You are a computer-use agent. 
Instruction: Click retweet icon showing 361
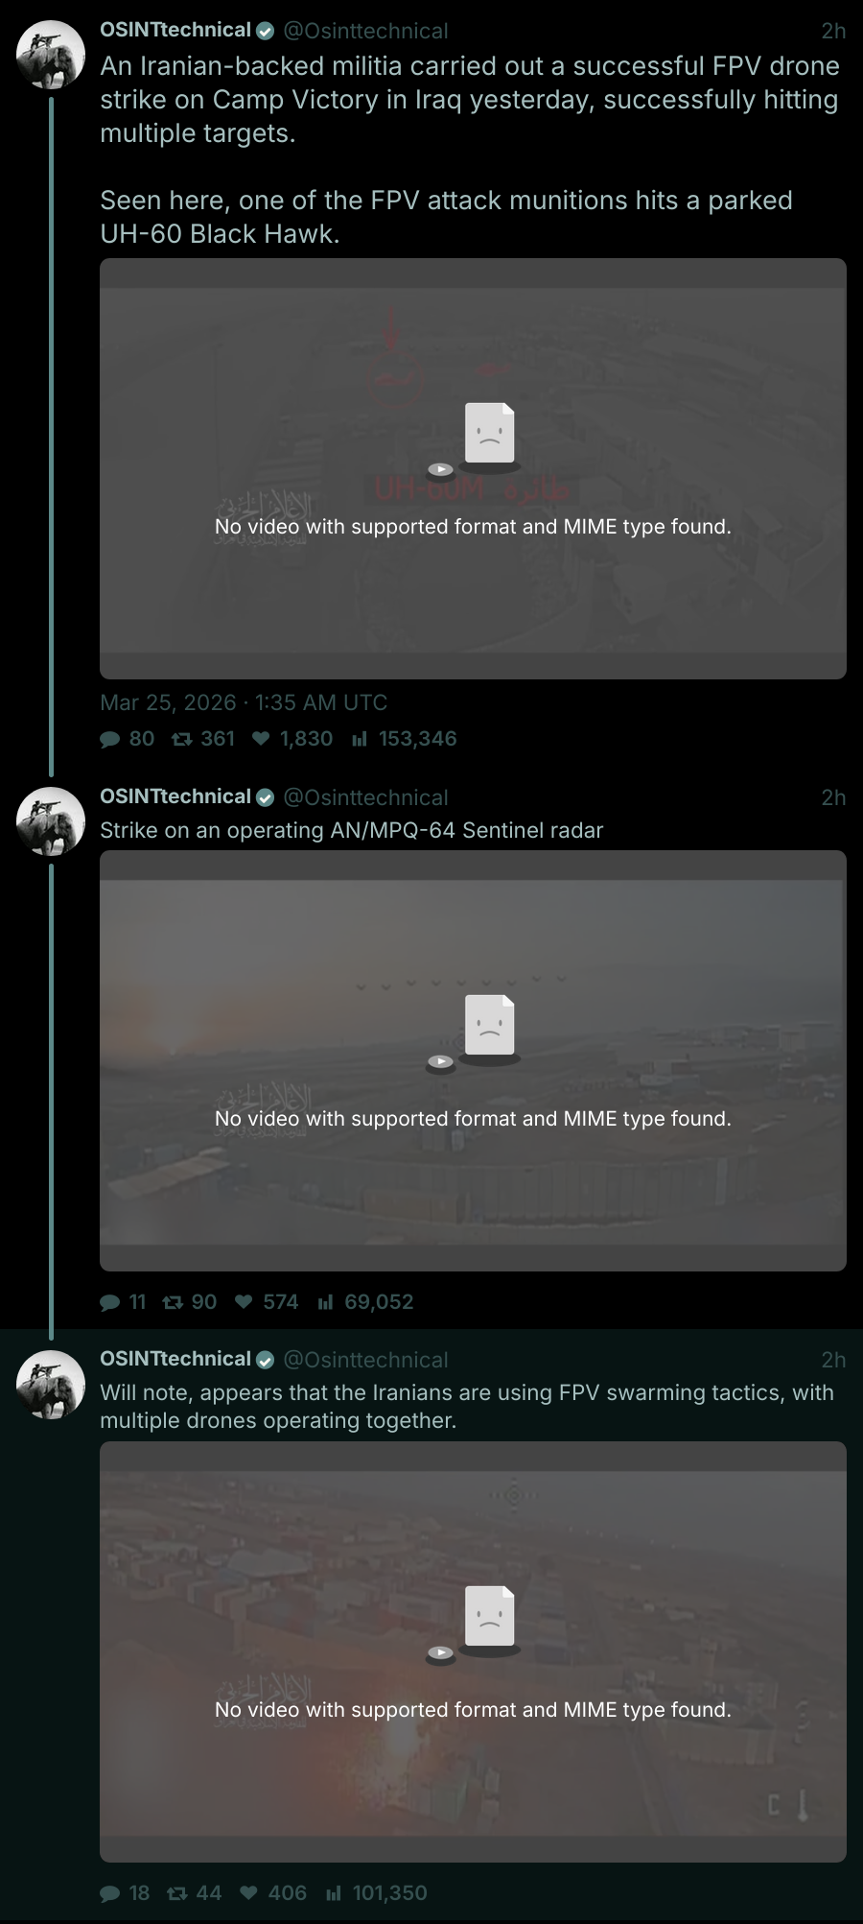(x=180, y=739)
